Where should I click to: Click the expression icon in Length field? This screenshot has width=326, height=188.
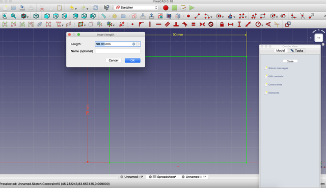133,44
